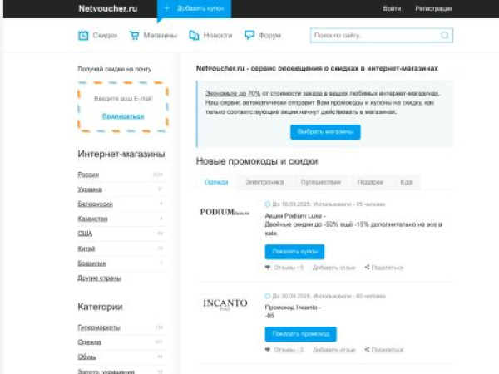
Task: Click Поделиться under Podium offer
Action: (x=388, y=268)
